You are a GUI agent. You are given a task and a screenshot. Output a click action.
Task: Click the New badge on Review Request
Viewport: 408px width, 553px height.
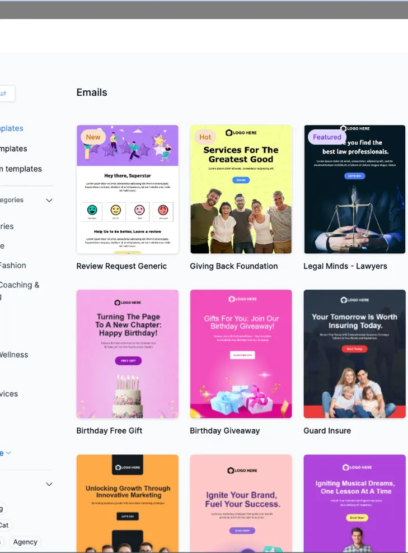93,137
